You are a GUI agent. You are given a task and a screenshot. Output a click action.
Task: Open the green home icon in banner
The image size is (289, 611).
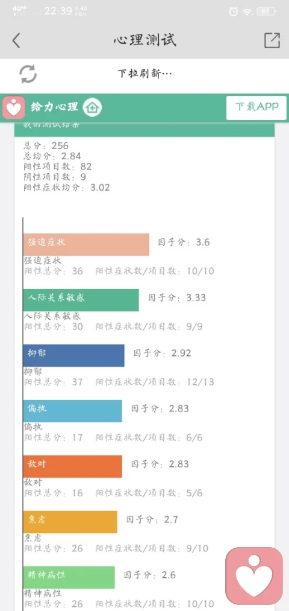pos(93,107)
